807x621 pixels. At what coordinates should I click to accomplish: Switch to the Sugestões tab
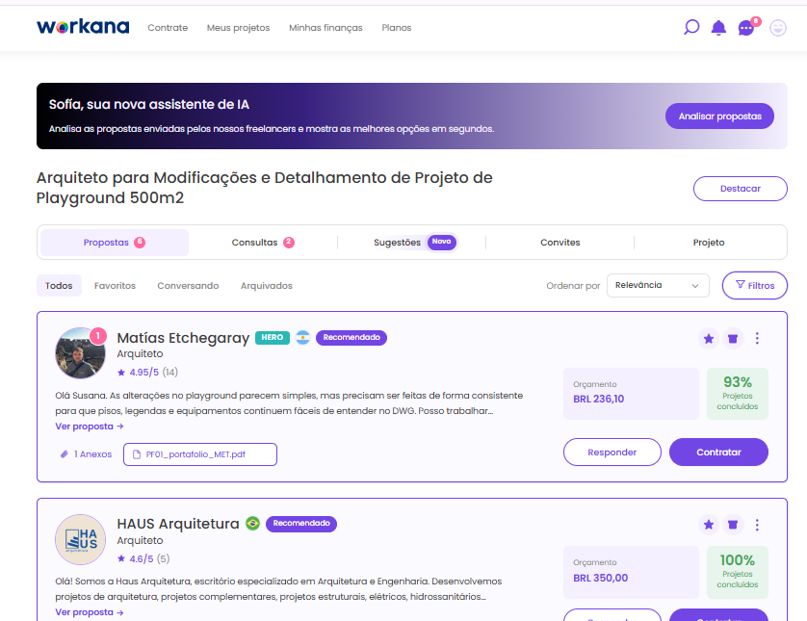412,243
